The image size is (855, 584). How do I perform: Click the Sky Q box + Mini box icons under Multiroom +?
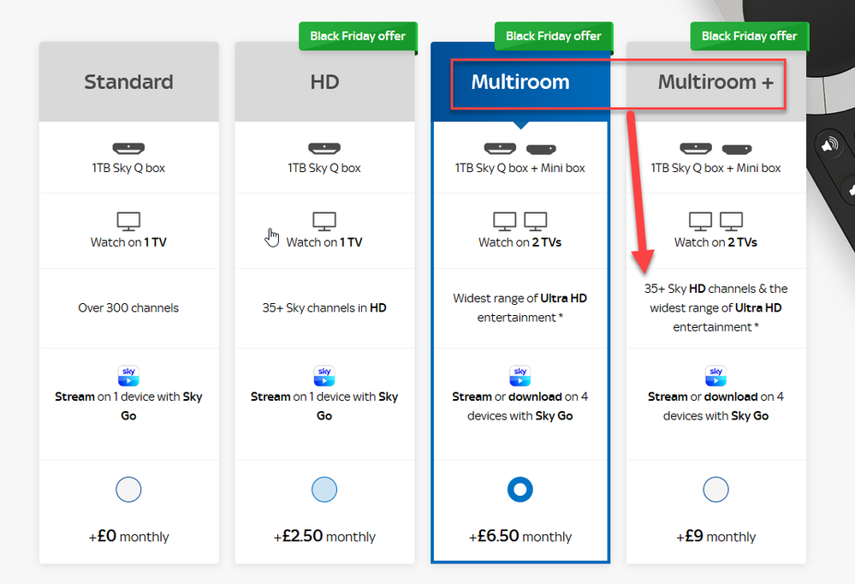pyautogui.click(x=715, y=147)
